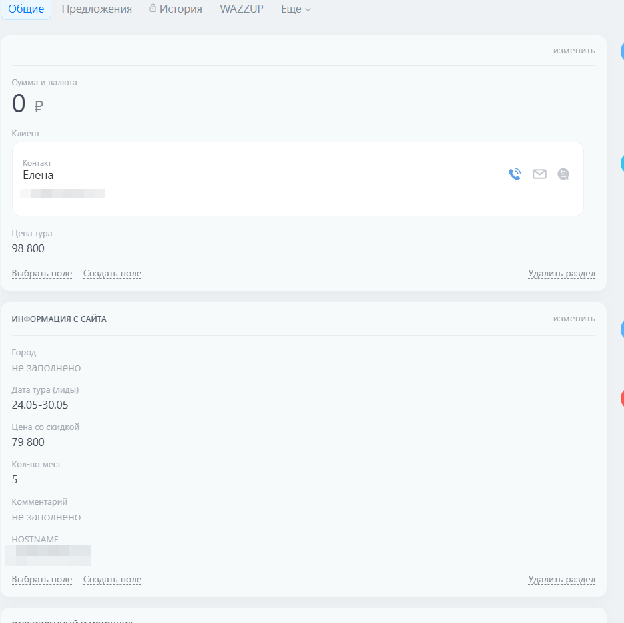624x623 pixels.
Task: Call contact Елена via phone icon
Action: pos(515,174)
